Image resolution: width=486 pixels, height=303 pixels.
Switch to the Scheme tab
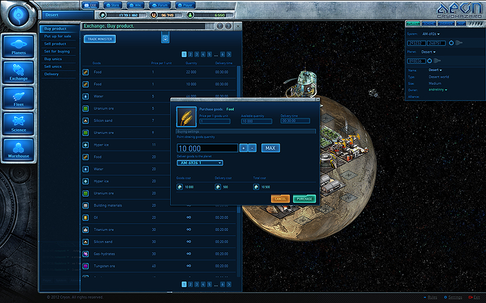coord(429,24)
